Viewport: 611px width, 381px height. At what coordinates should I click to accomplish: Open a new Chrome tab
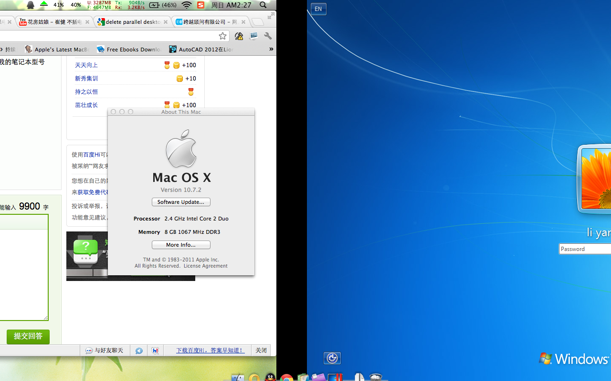[258, 22]
